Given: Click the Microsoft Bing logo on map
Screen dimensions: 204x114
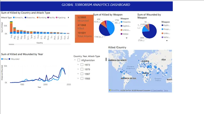Looking at the screenshot, I should click(x=114, y=90).
